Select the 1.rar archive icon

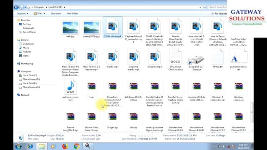tap(91, 86)
